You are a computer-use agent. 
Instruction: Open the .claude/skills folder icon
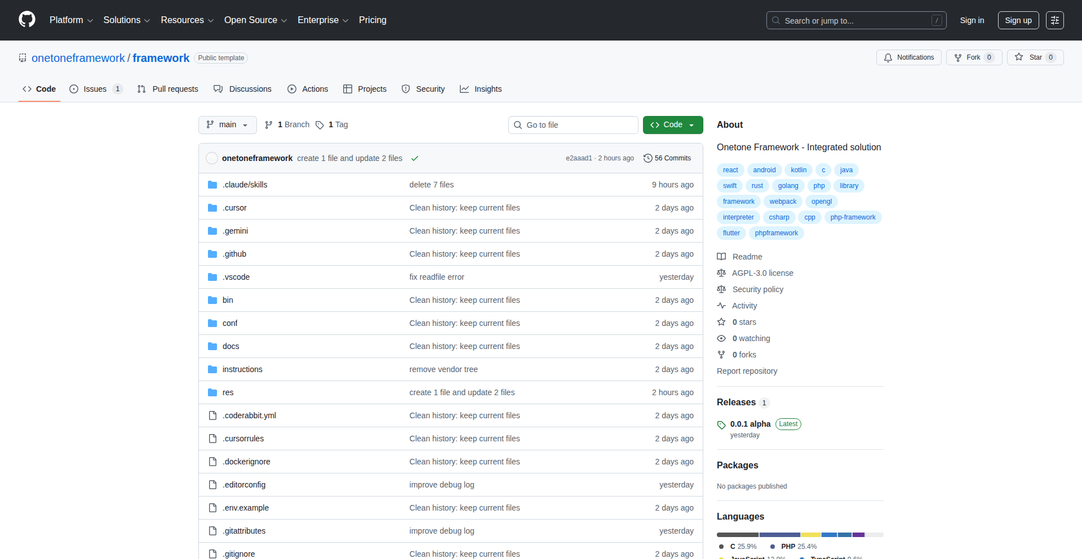click(x=212, y=185)
